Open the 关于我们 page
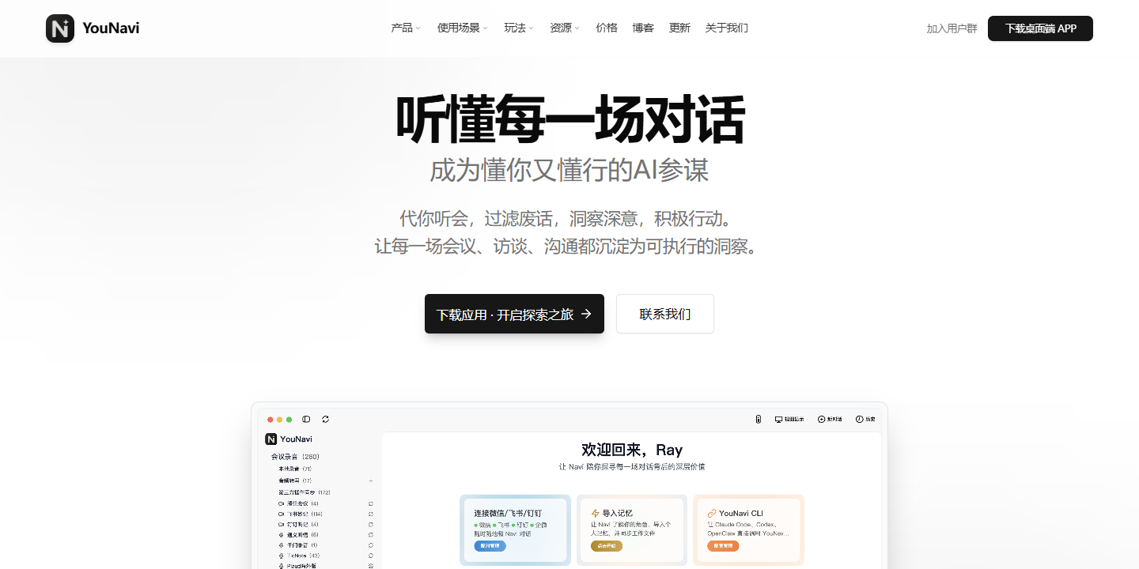The height and width of the screenshot is (569, 1139). (727, 28)
